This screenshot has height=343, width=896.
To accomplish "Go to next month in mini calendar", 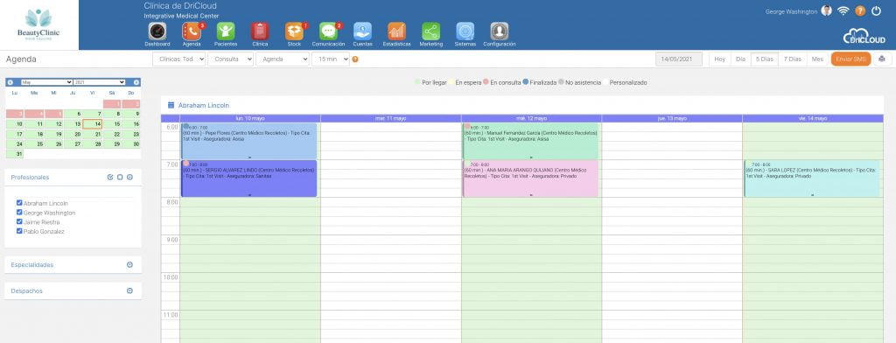I will pos(136,82).
